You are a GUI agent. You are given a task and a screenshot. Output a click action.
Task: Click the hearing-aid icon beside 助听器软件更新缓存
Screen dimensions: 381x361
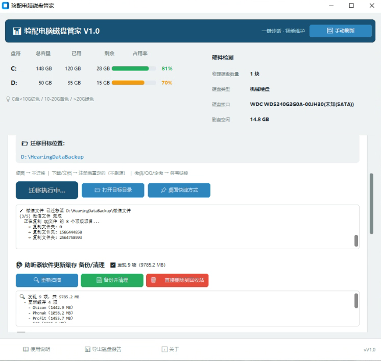tap(19, 265)
